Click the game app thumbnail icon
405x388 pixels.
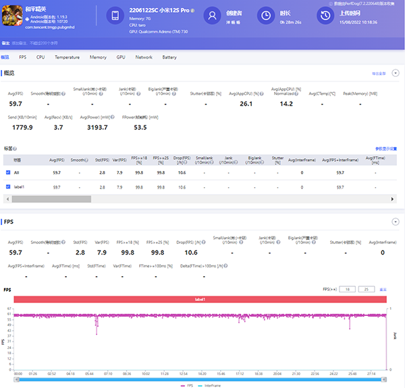pos(13,15)
